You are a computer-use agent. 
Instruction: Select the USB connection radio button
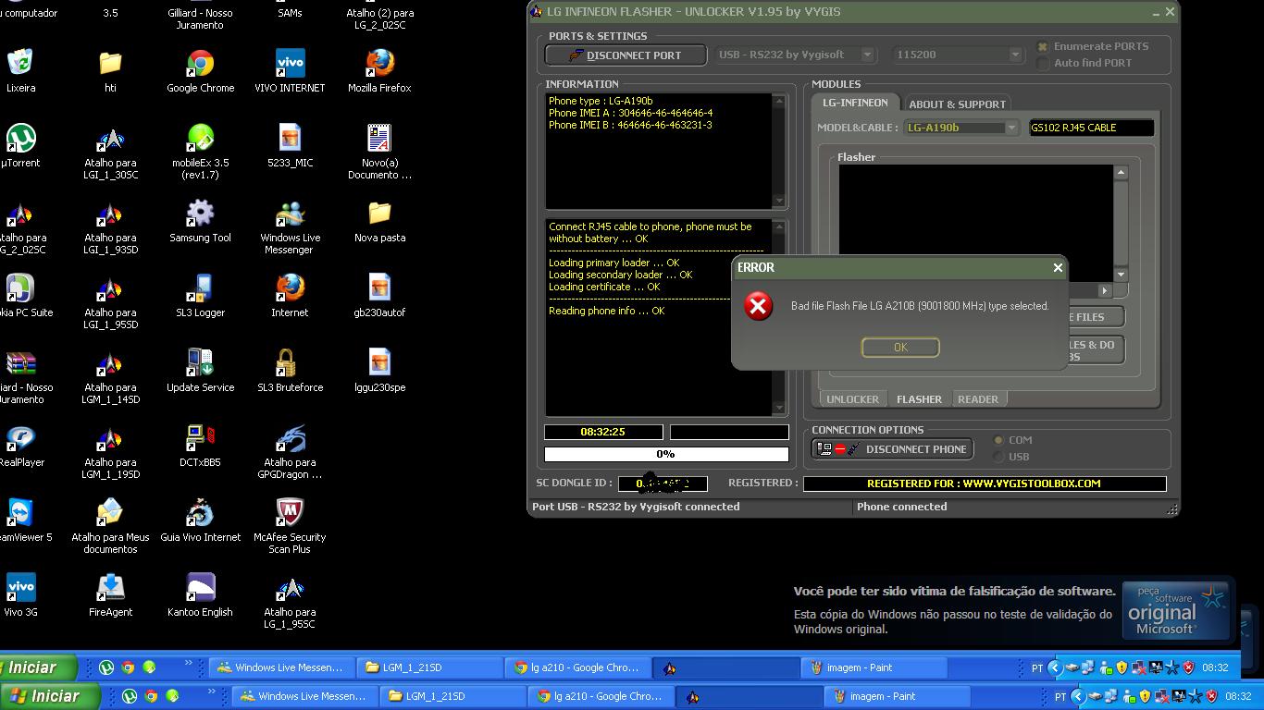coord(998,457)
